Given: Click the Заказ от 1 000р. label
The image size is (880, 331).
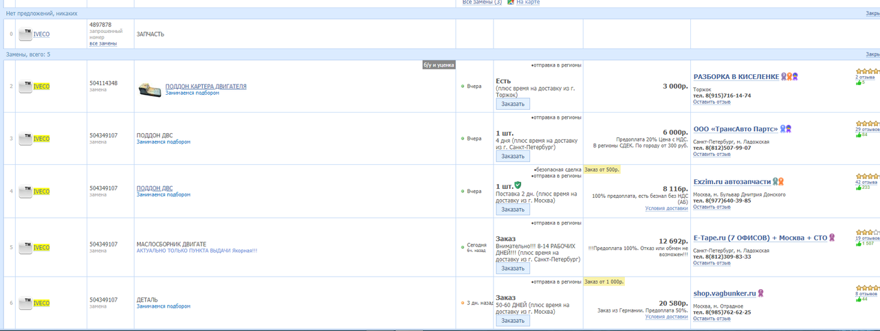Looking at the screenshot, I should 604,282.
